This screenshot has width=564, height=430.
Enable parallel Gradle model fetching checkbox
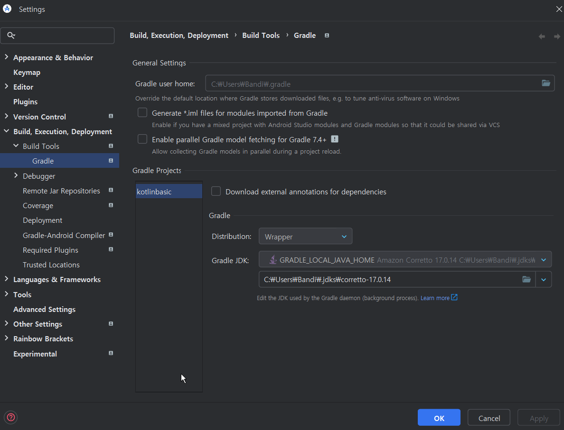tap(142, 139)
